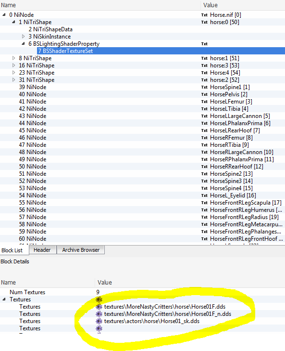Open the Archive Browser tab

(81, 250)
